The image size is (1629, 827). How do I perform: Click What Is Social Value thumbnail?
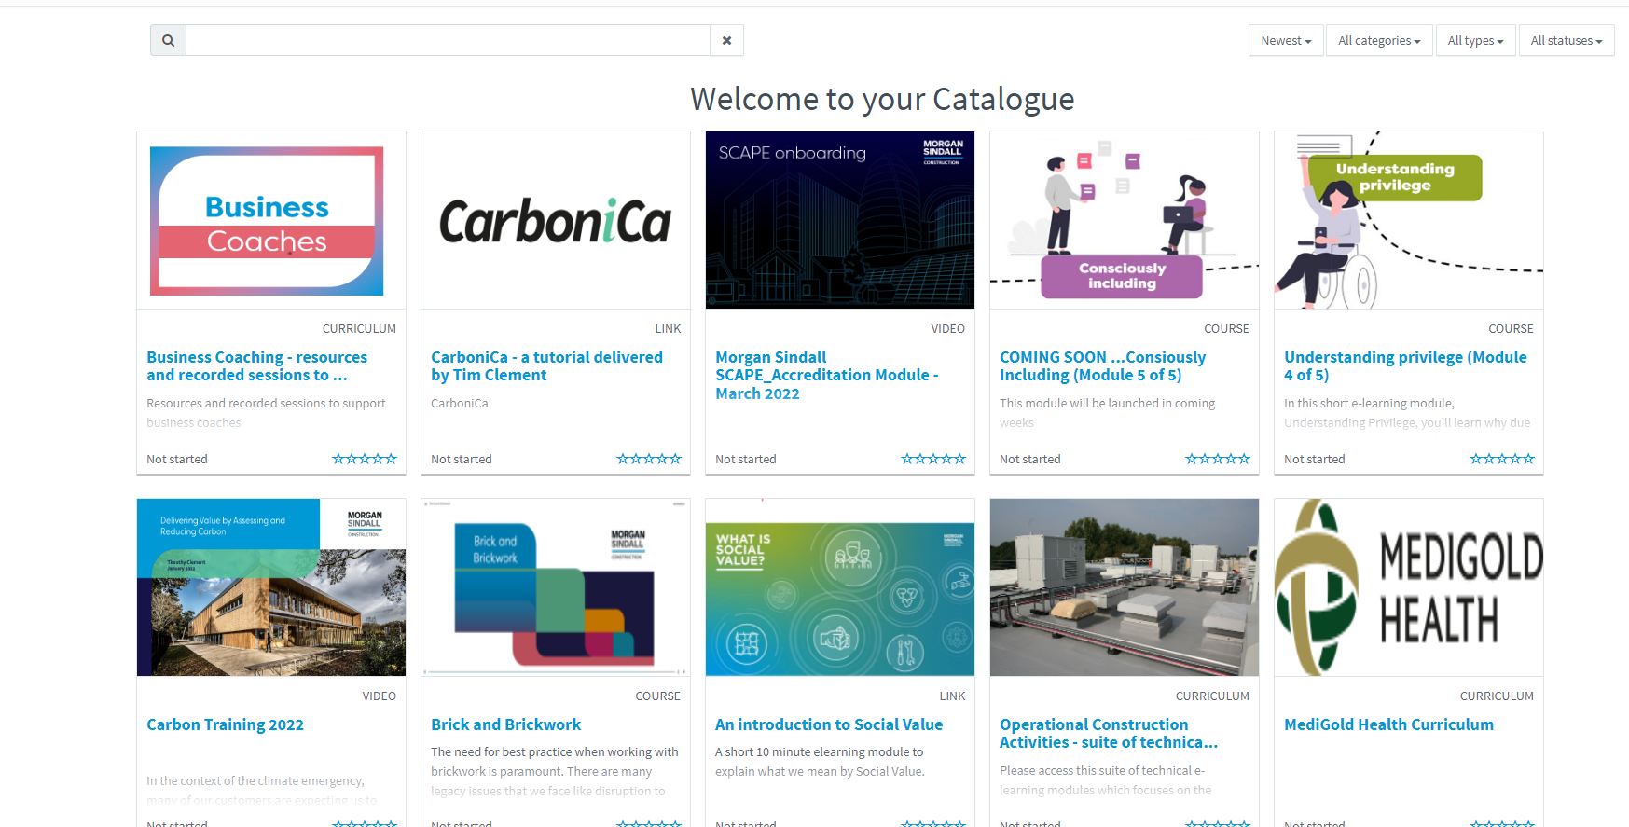coord(840,587)
